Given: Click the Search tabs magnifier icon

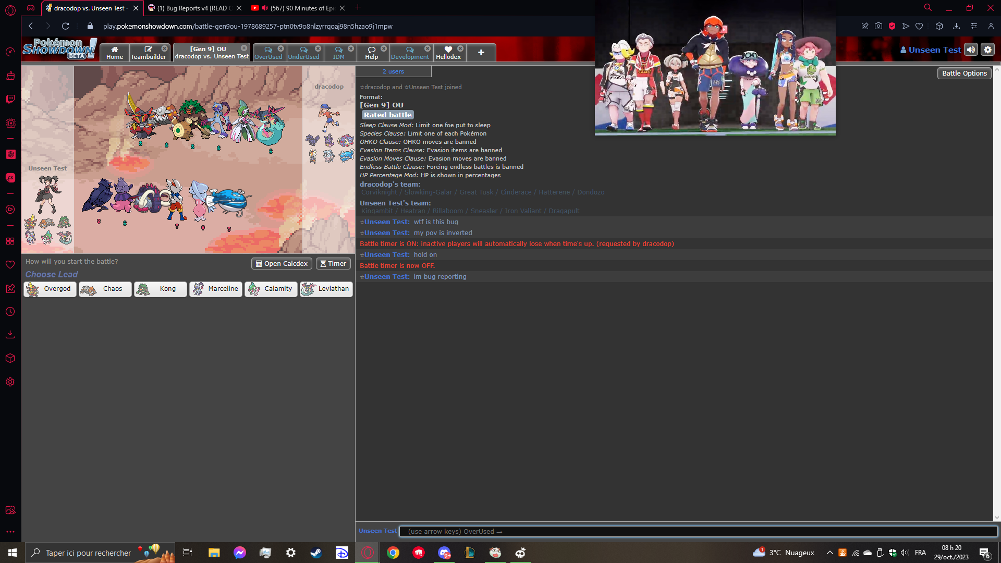Looking at the screenshot, I should [928, 8].
